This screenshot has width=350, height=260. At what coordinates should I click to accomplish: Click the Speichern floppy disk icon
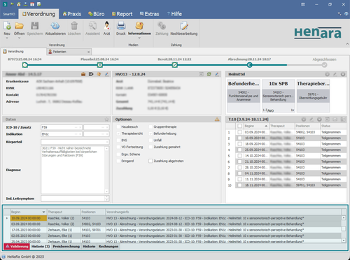(35, 26)
